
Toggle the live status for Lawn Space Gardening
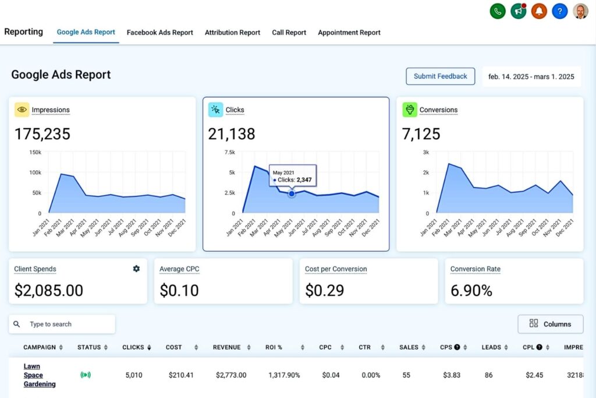pos(86,375)
